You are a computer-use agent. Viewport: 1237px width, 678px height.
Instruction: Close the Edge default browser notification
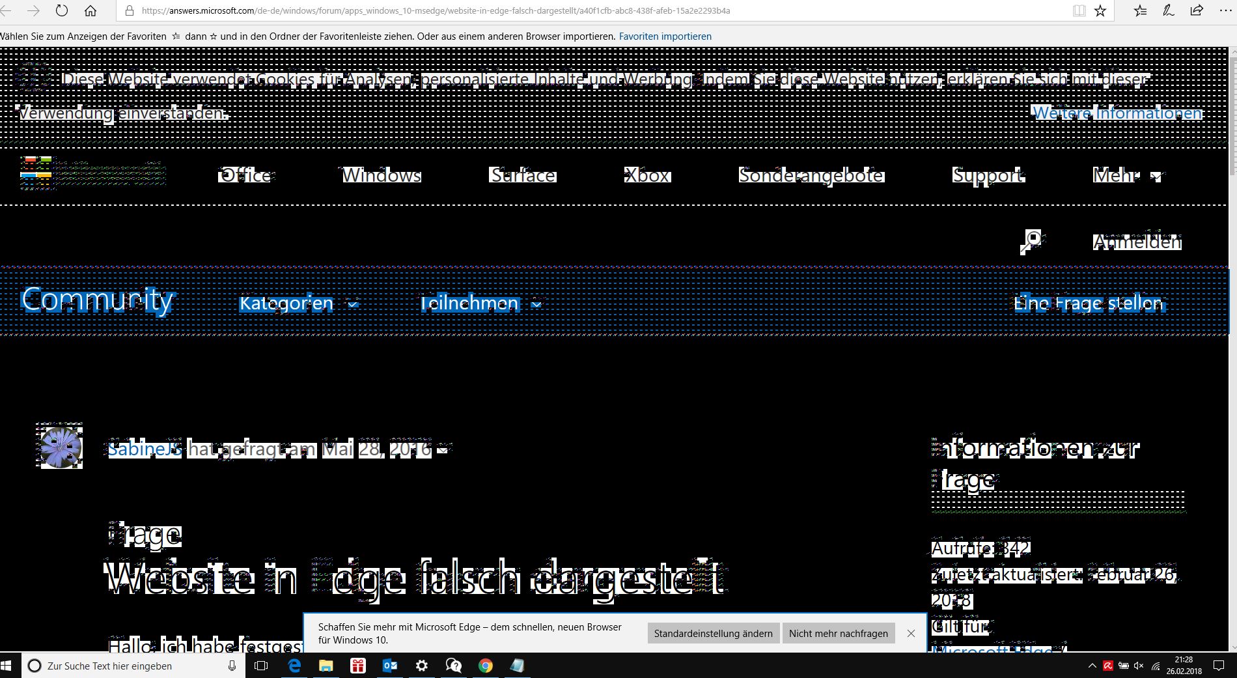pos(911,633)
